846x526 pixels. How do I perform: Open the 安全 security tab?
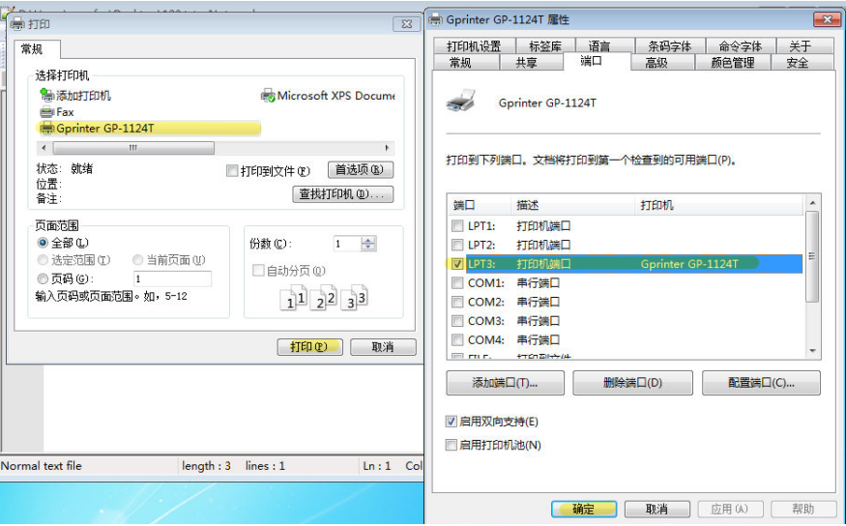click(x=798, y=63)
